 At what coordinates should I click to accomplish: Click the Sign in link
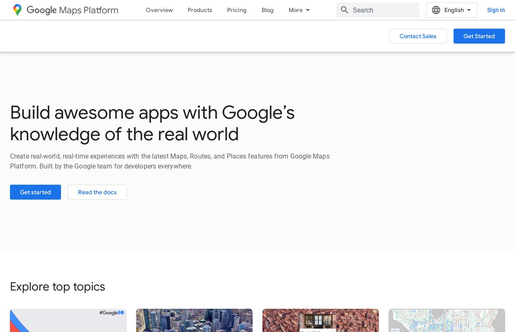[496, 10]
